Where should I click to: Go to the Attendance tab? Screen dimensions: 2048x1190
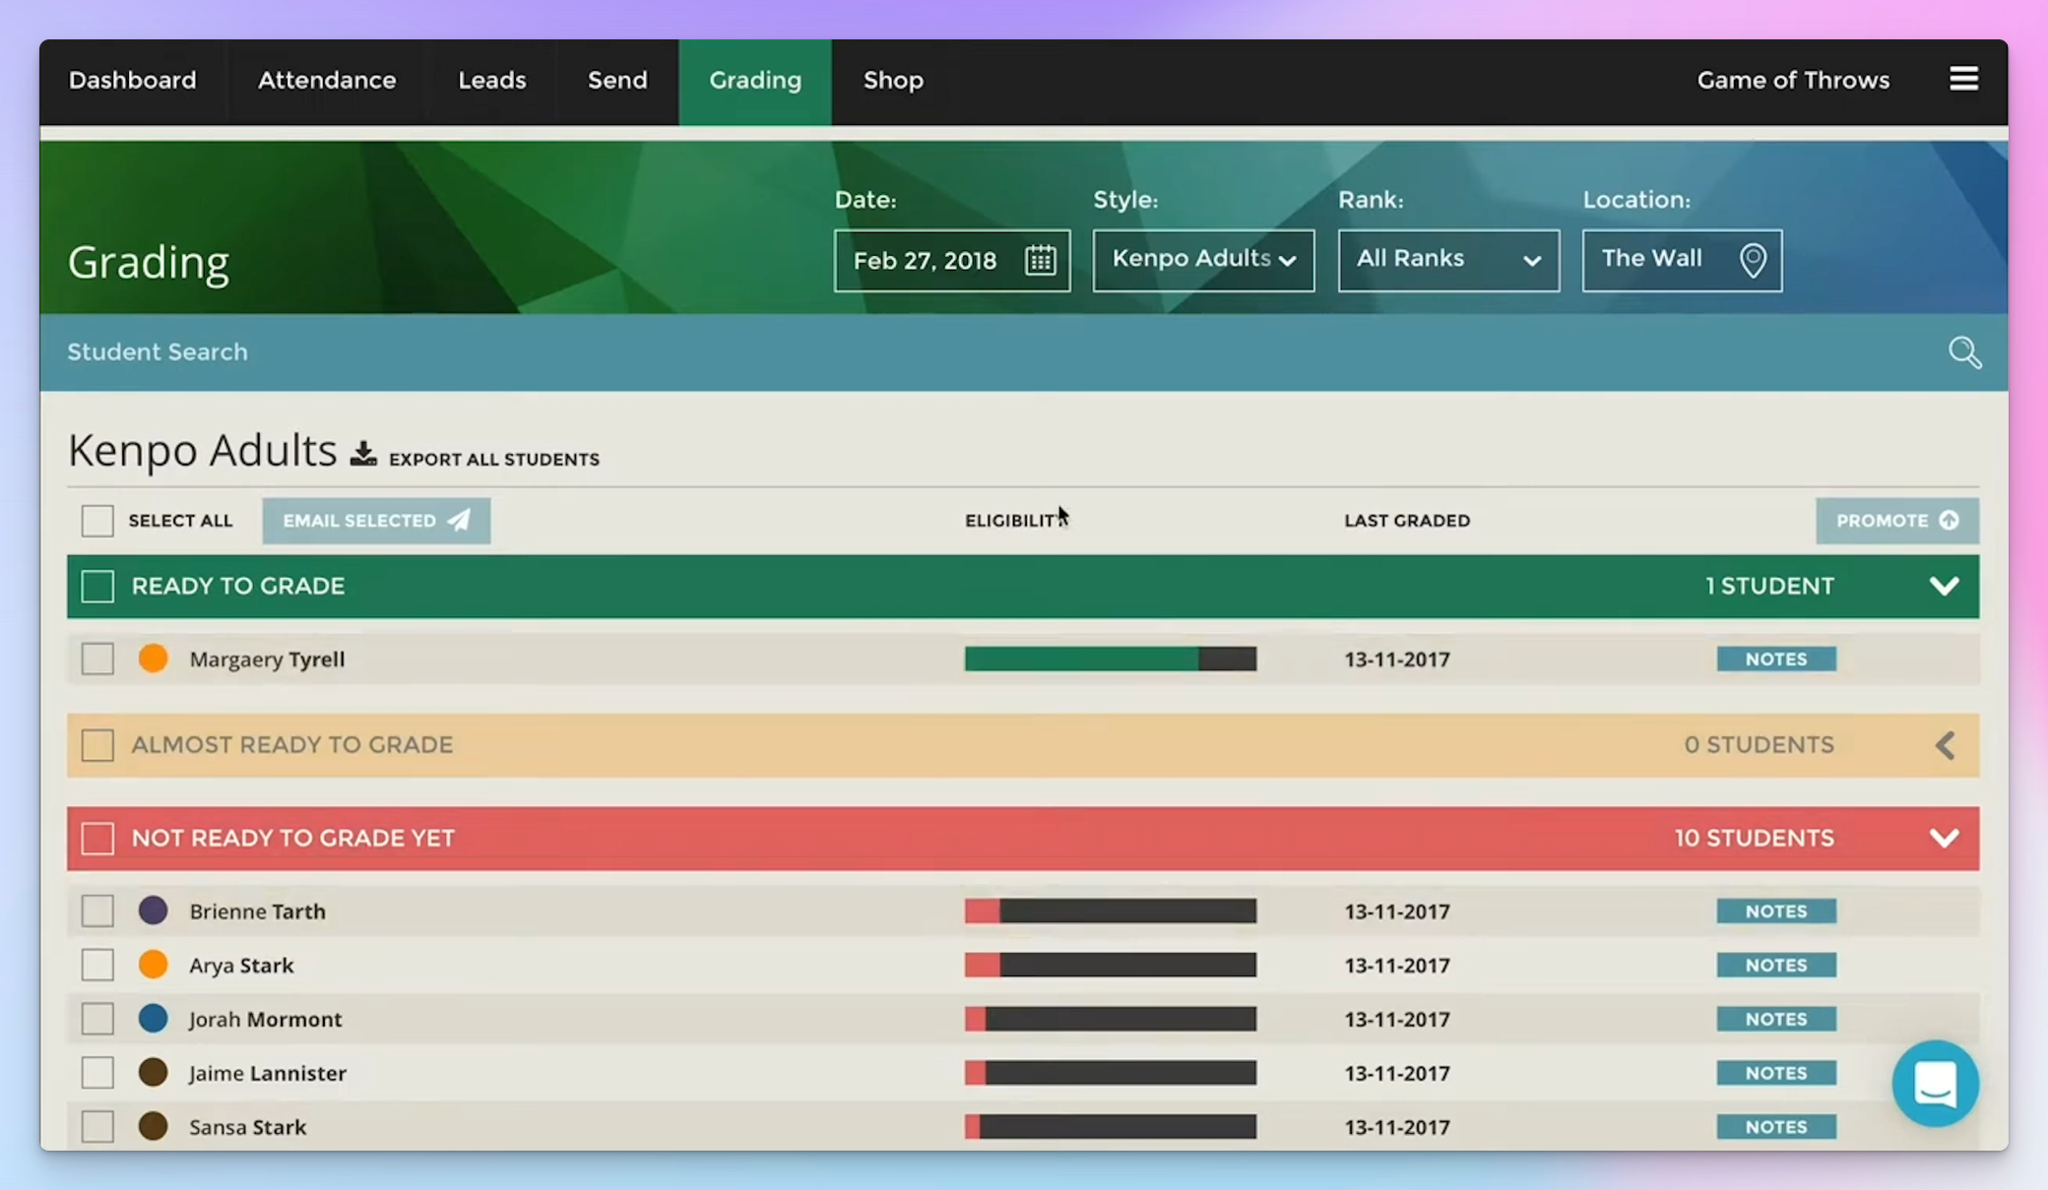(x=327, y=81)
